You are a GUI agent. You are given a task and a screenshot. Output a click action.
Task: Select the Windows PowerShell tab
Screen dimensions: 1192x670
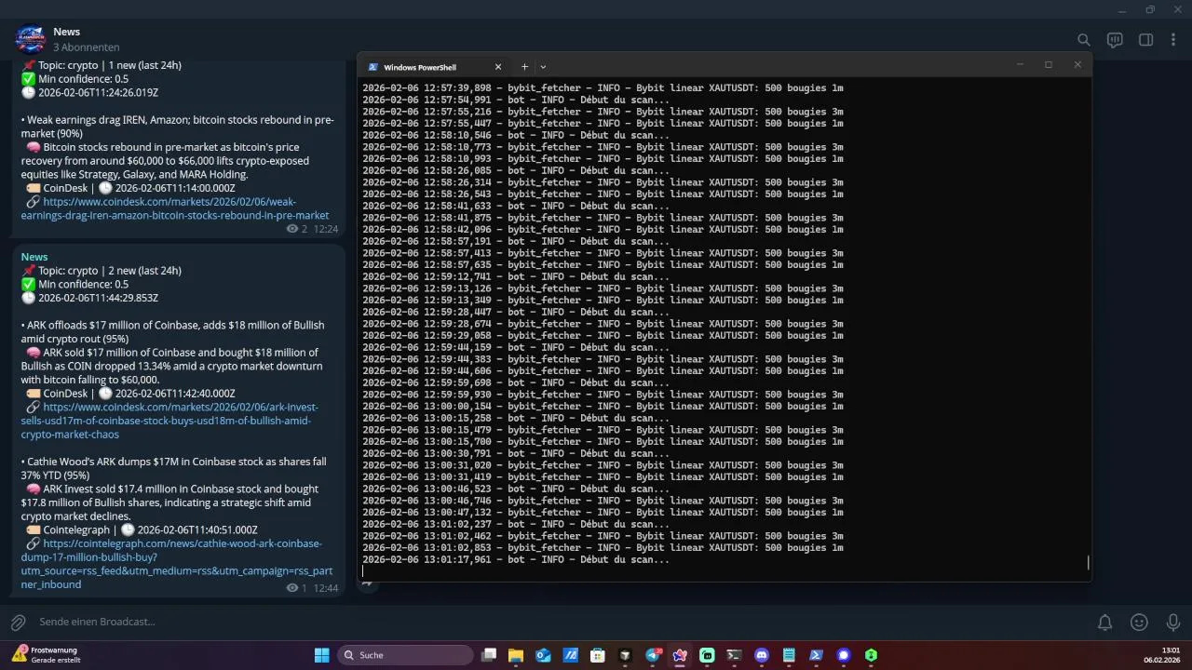pos(434,67)
